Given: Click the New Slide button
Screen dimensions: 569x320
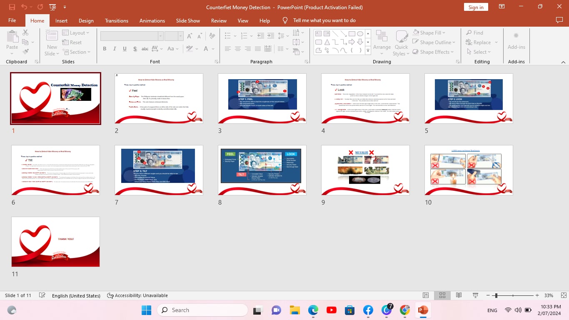Looking at the screenshot, I should (52, 42).
